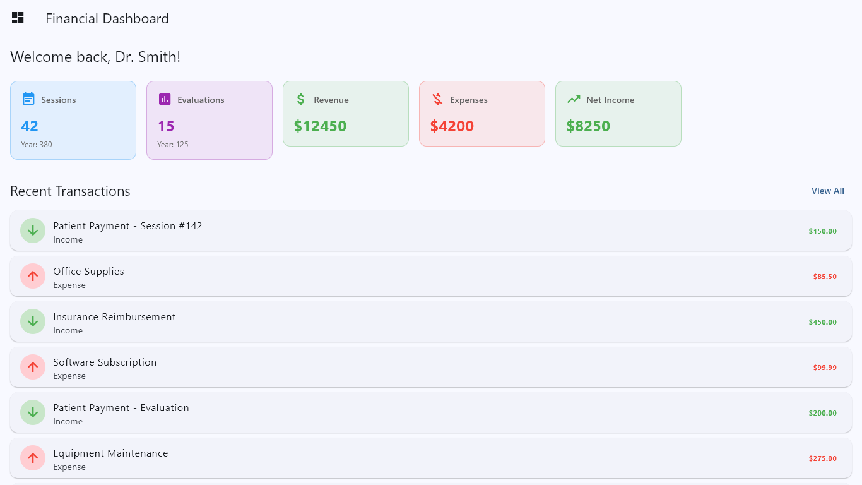This screenshot has height=485, width=862.
Task: Open the Sessions summary card
Action: click(73, 120)
